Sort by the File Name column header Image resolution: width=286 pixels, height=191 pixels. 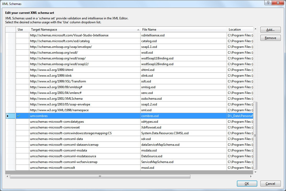click(x=184, y=29)
